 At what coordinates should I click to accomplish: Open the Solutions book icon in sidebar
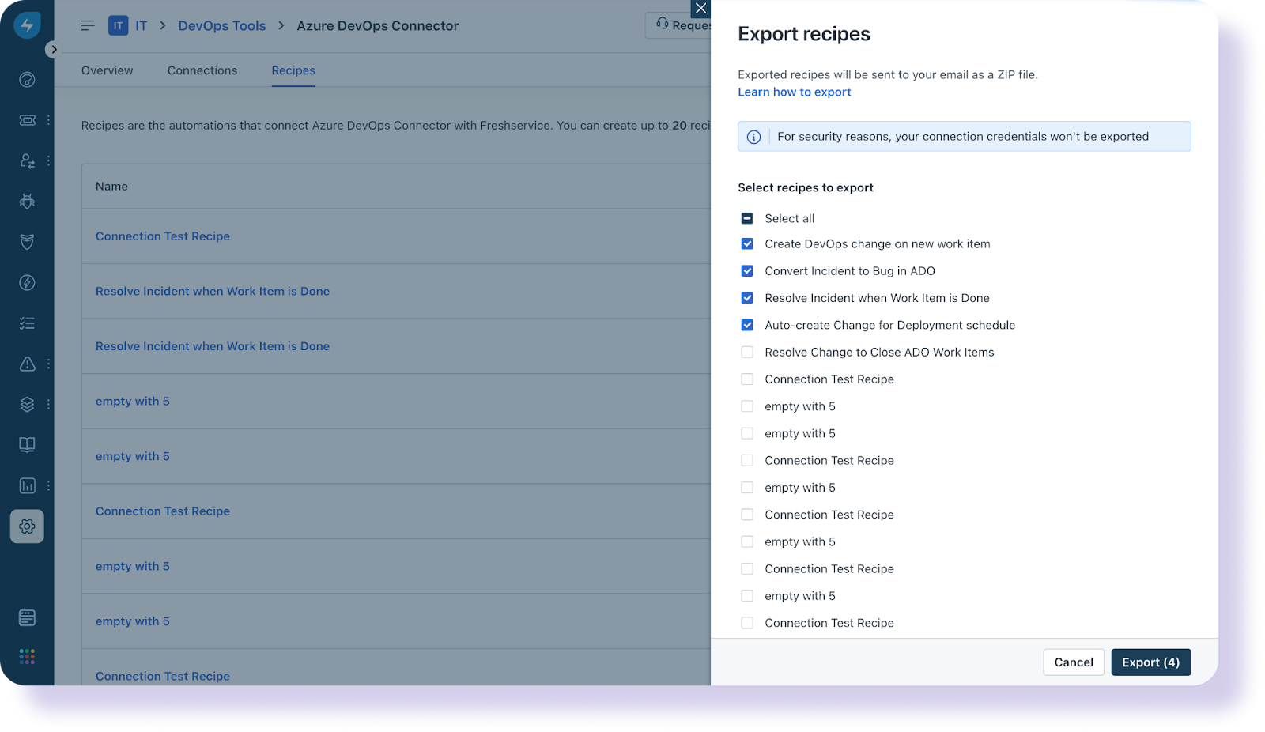tap(27, 444)
